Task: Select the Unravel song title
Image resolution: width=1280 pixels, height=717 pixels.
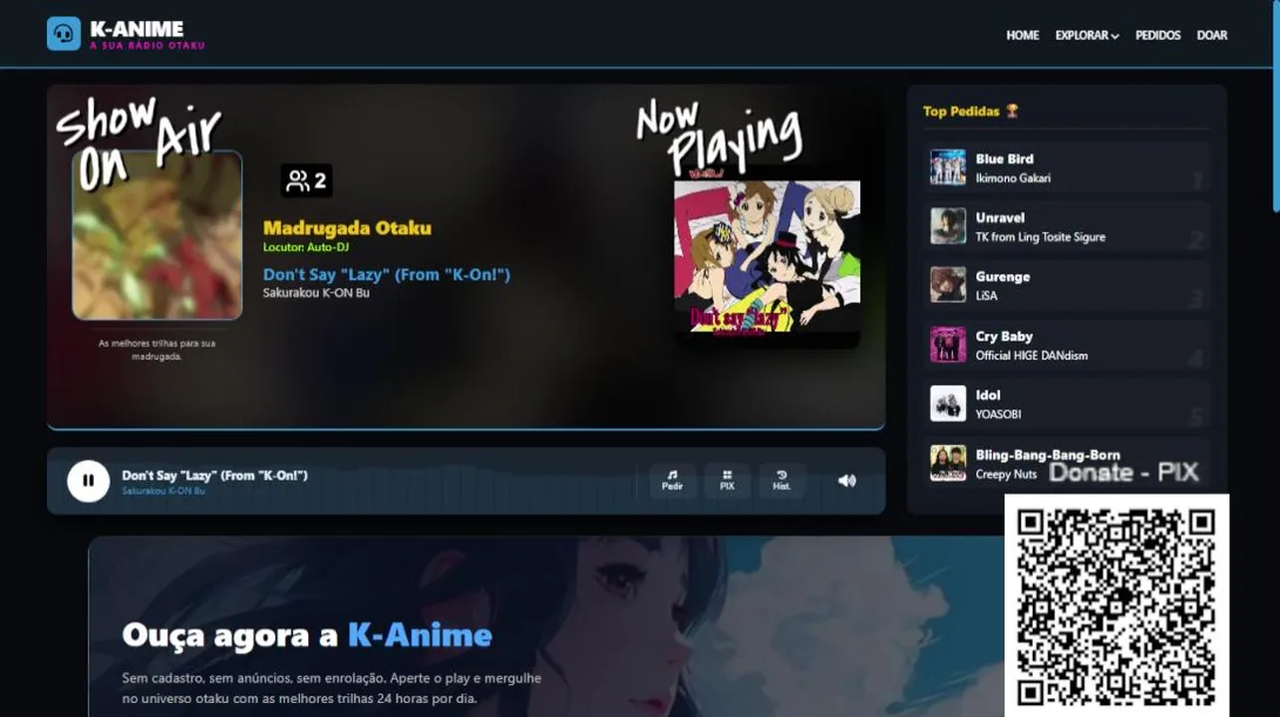Action: [x=1000, y=217]
